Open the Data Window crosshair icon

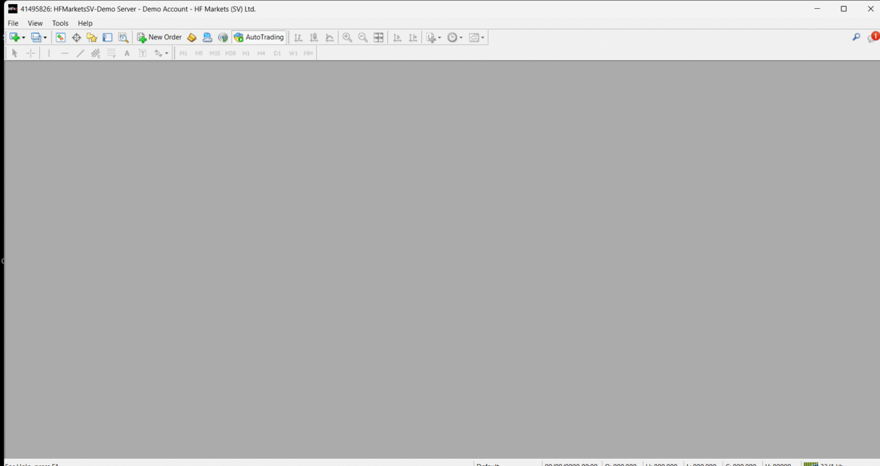[x=76, y=38]
